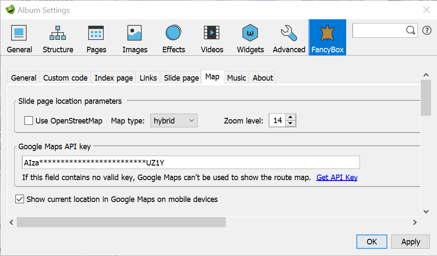The height and width of the screenshot is (256, 437).
Task: Click the help question mark icon
Action: [427, 30]
